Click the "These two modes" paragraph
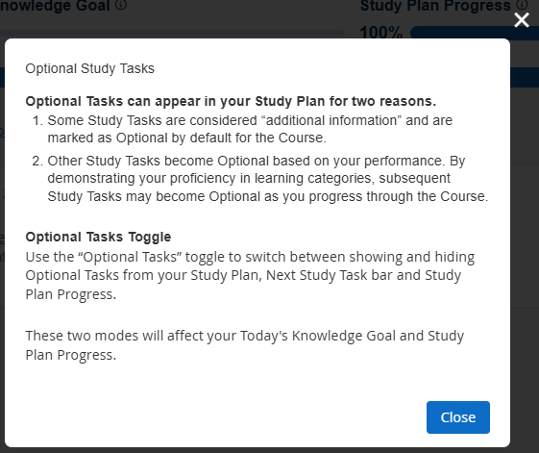Screen dimensions: 539x453 click(x=245, y=345)
